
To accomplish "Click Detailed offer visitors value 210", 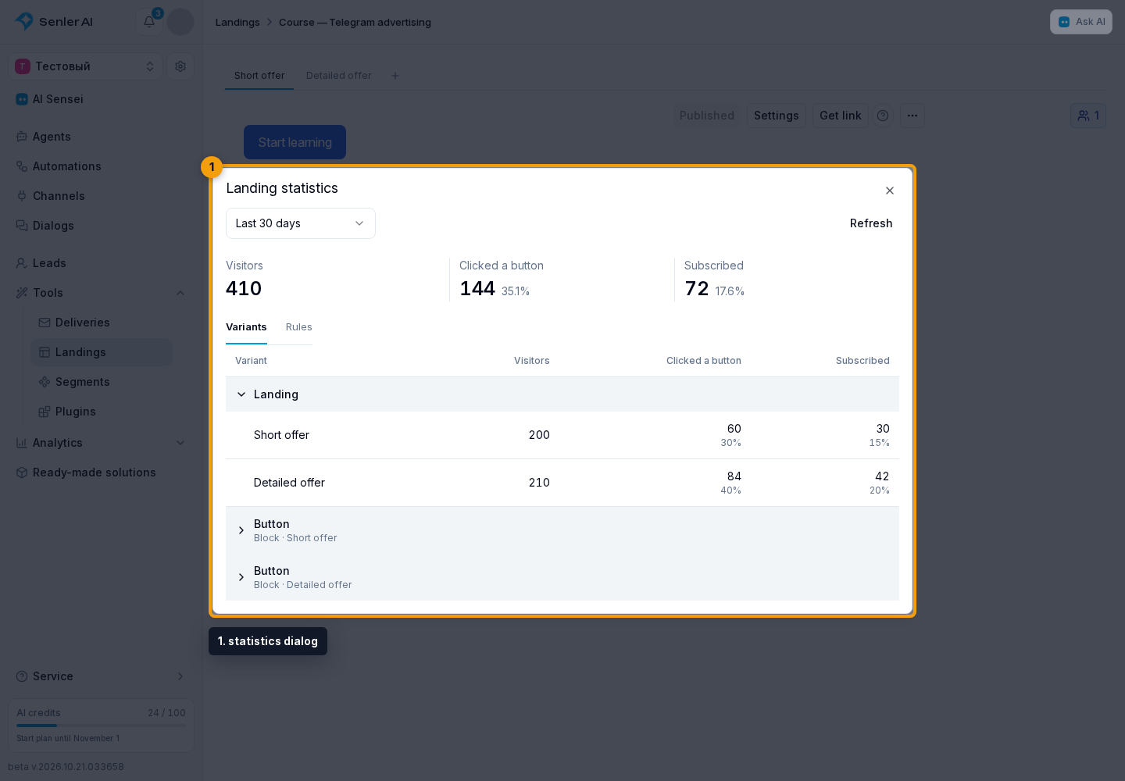I will point(539,483).
